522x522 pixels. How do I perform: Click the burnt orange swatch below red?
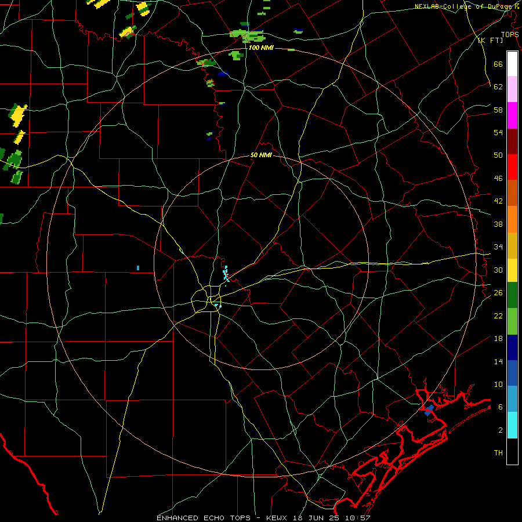click(512, 193)
